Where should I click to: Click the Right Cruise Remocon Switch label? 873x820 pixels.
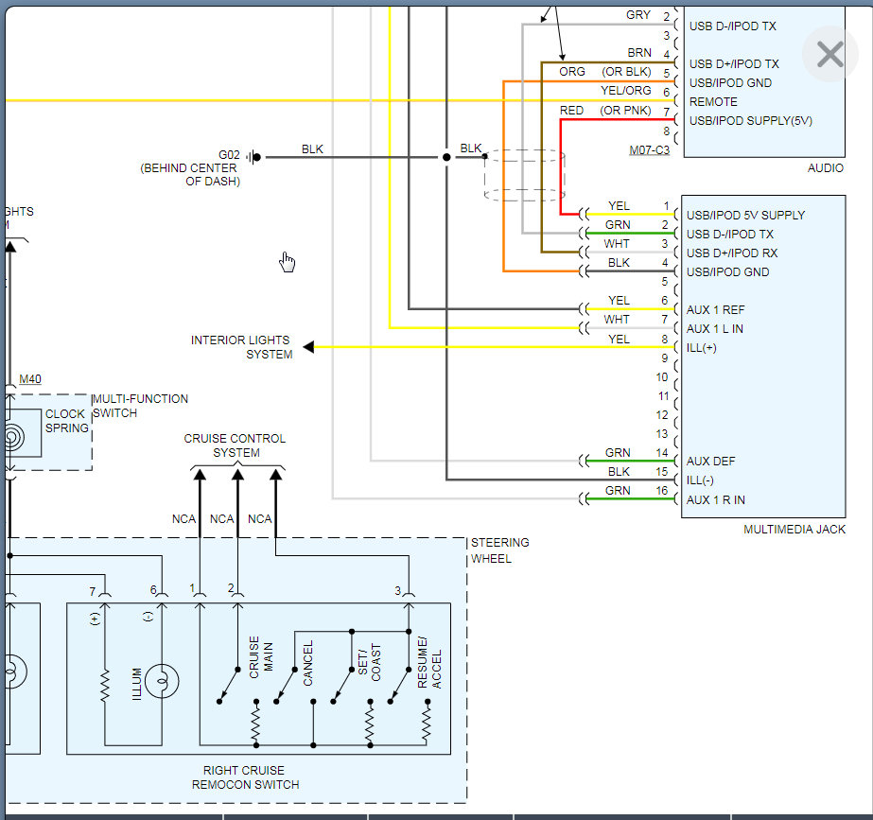(x=246, y=777)
